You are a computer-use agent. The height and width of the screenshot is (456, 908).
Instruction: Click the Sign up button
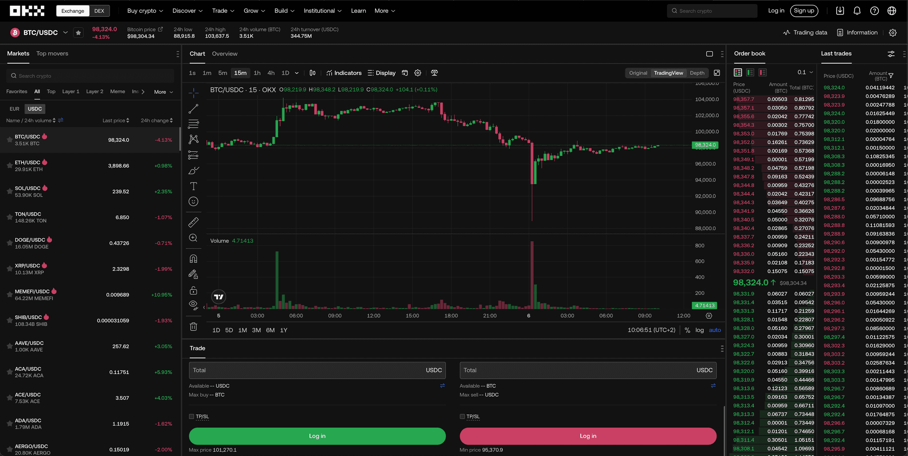click(804, 10)
